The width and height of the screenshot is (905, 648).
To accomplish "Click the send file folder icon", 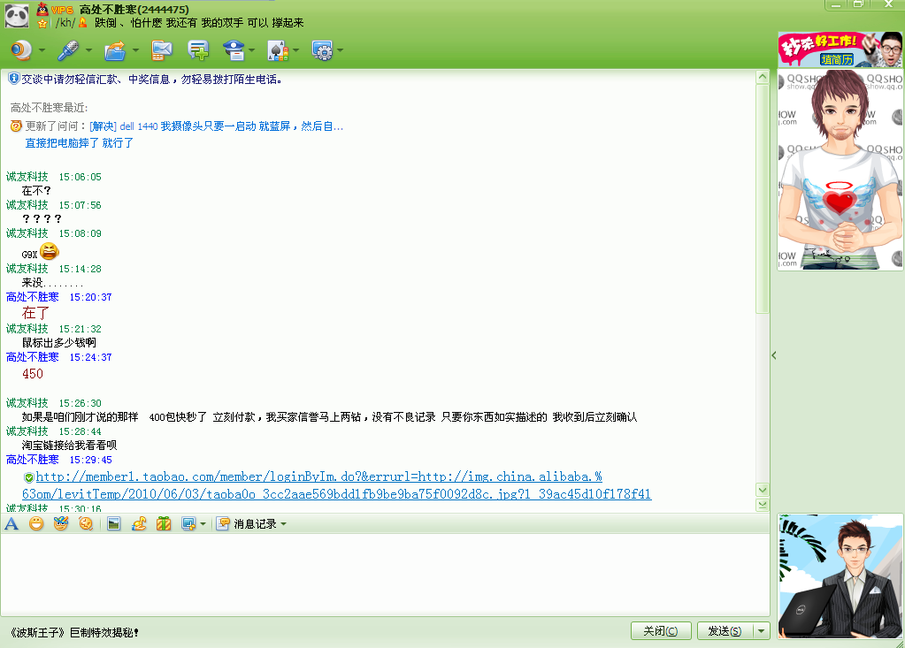I will [x=115, y=50].
